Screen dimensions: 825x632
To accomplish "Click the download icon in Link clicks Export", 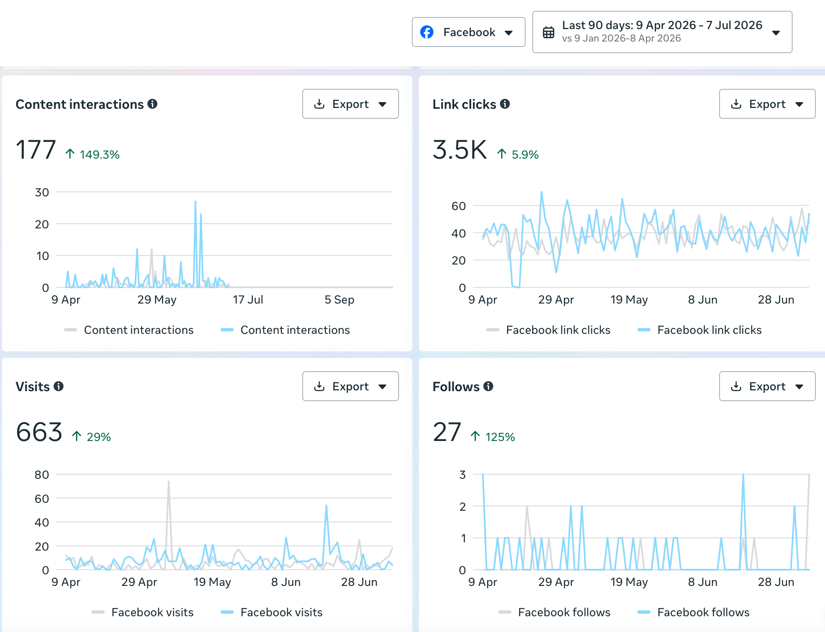I will pyautogui.click(x=736, y=104).
